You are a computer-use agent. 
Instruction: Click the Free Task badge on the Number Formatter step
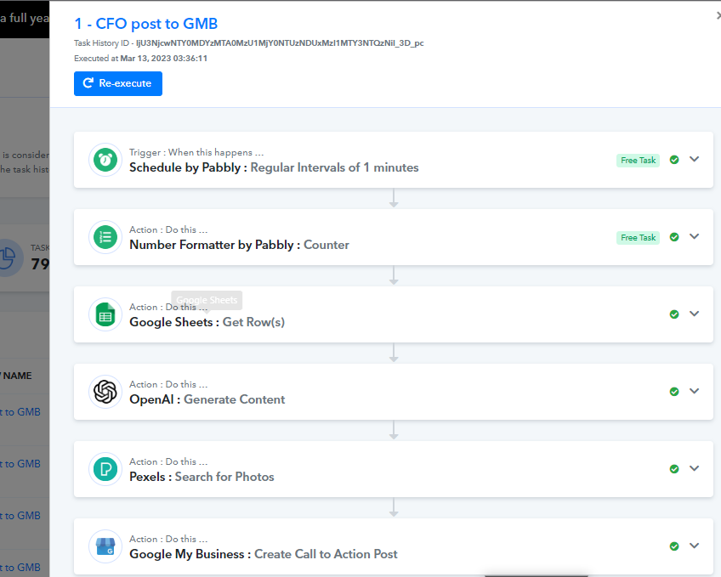638,237
